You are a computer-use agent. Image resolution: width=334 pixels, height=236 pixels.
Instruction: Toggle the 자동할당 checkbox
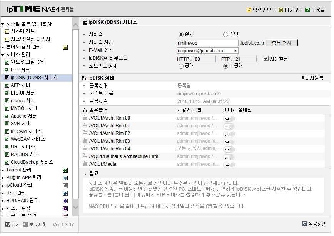point(266,58)
